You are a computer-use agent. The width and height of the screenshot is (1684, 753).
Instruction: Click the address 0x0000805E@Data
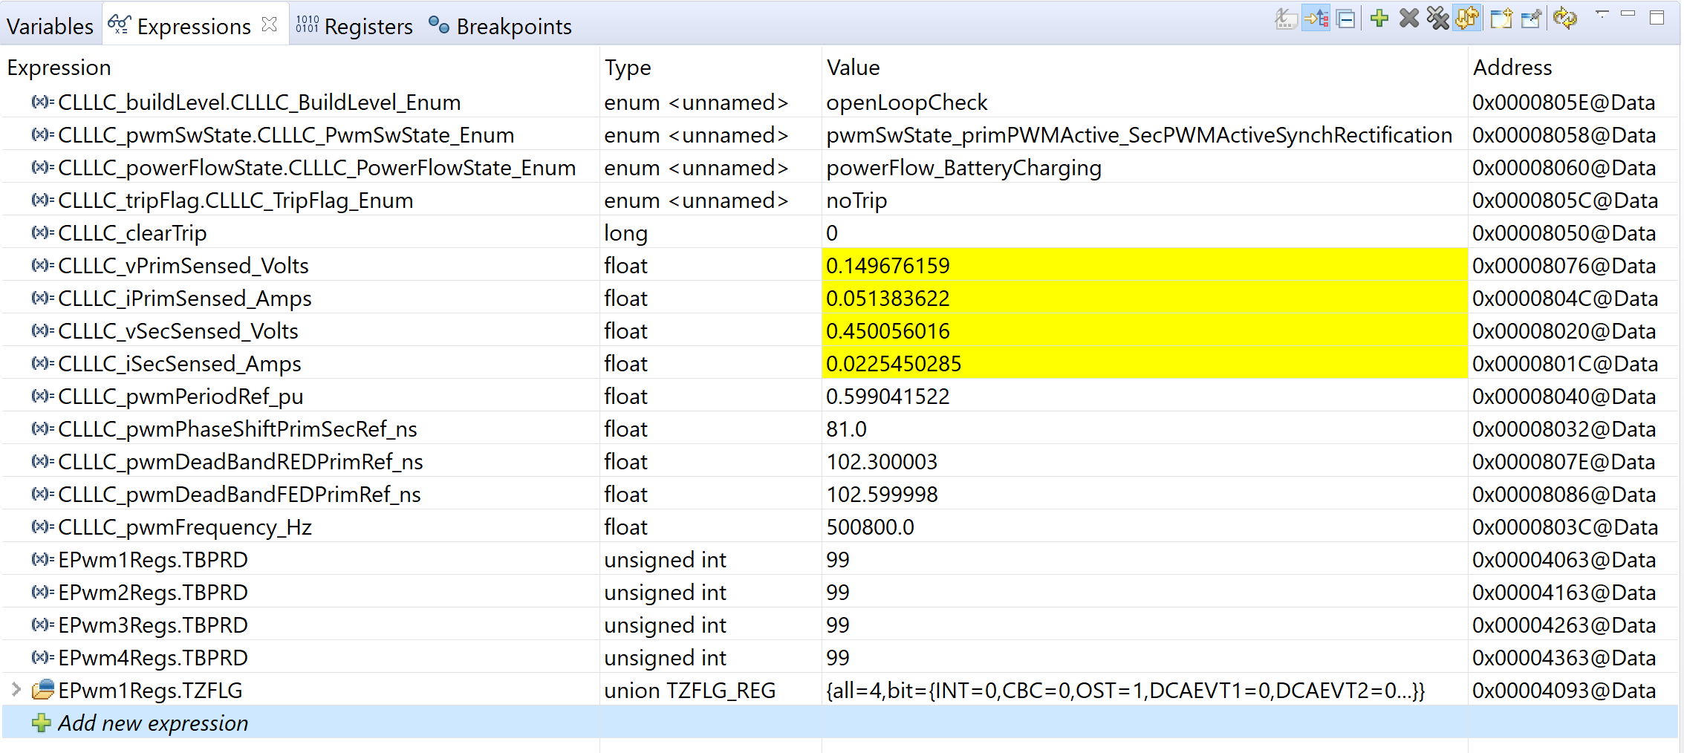pyautogui.click(x=1564, y=102)
